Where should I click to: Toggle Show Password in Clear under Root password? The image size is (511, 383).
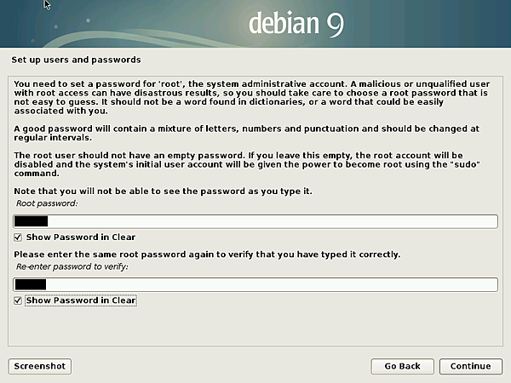coord(19,237)
